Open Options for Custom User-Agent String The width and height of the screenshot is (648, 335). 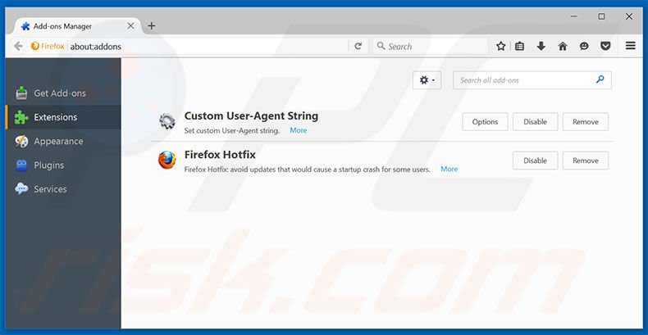pos(485,122)
